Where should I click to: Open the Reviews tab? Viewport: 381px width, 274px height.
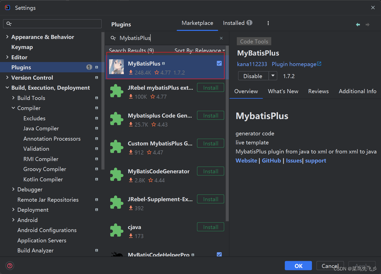pos(318,91)
